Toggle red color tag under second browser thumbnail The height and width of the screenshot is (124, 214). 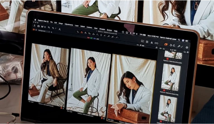tap(164, 90)
